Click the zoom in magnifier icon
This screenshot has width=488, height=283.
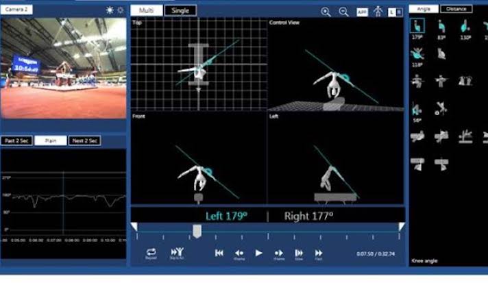(x=326, y=12)
